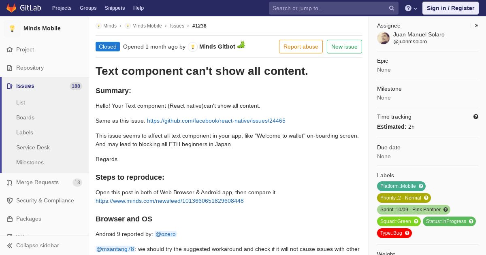486x255 pixels.
Task: Click the @msantang78 mention
Action: [115, 249]
